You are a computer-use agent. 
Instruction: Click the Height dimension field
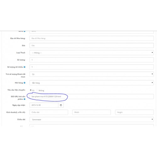134,112
